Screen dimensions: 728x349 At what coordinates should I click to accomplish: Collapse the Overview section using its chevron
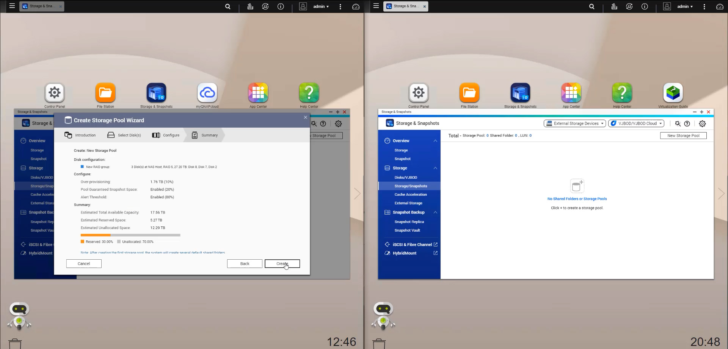(x=435, y=141)
